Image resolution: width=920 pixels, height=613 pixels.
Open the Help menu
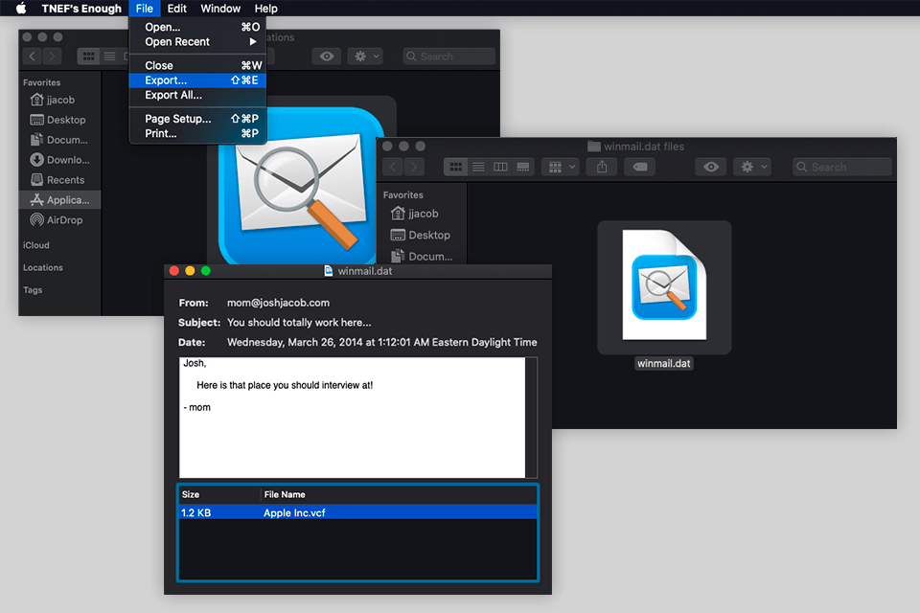265,9
